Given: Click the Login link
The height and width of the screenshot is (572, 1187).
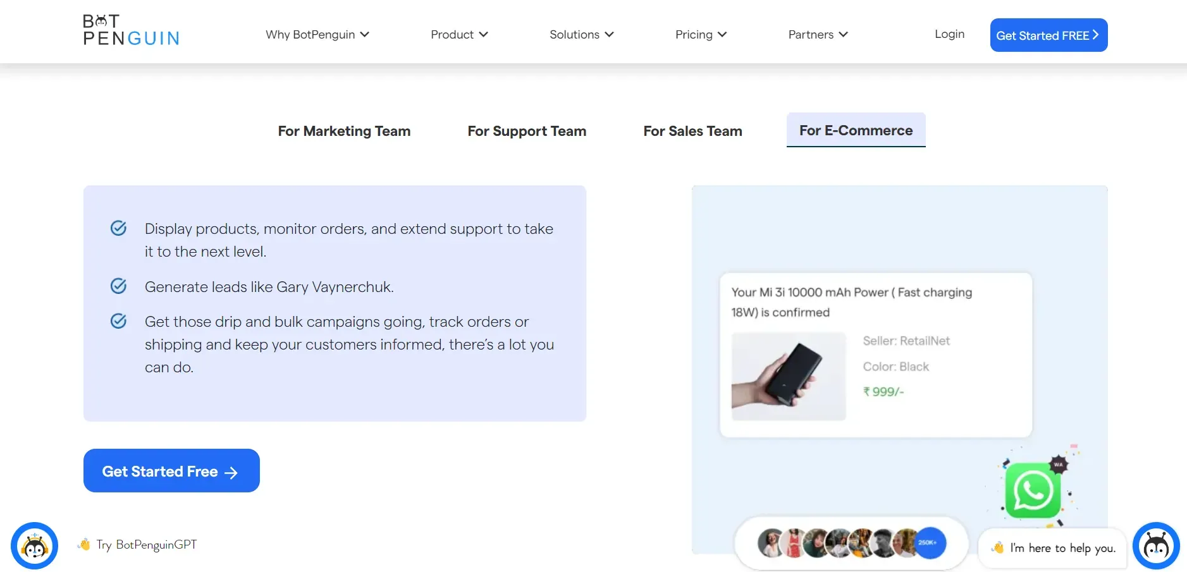Looking at the screenshot, I should [x=949, y=34].
